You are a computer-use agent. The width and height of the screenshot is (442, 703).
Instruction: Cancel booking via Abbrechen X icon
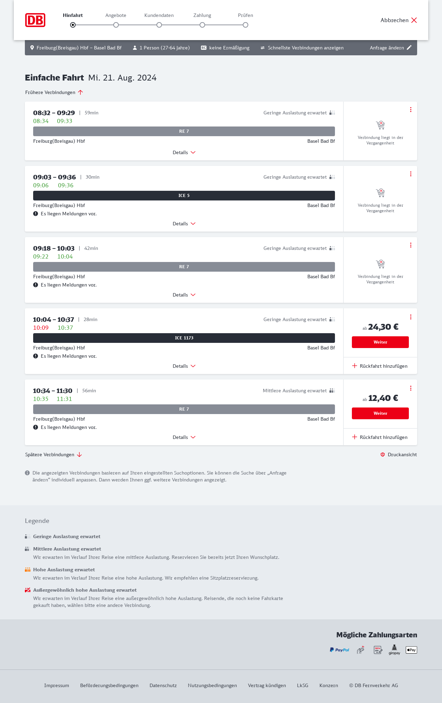(x=414, y=20)
